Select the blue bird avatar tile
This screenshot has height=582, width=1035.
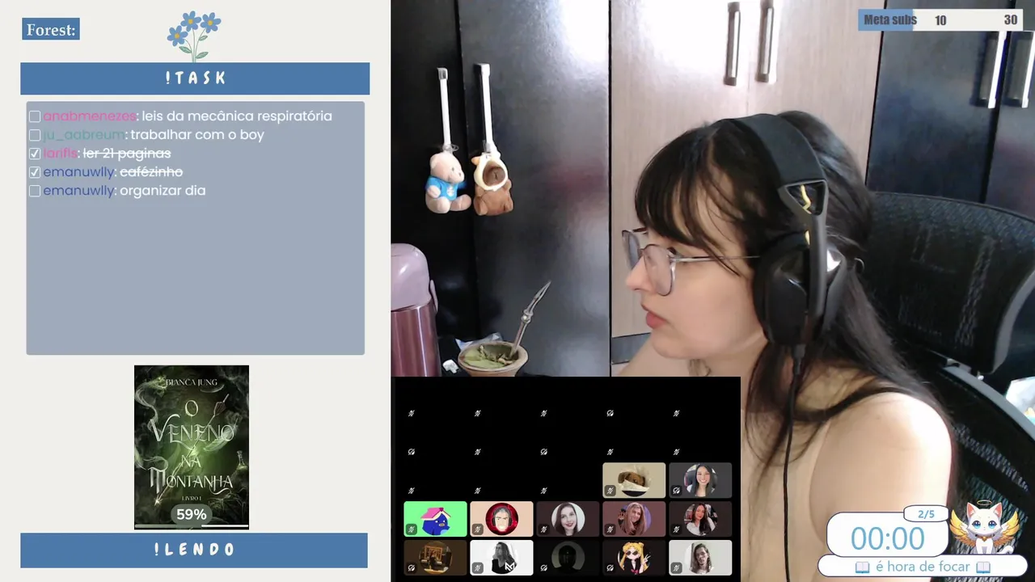(435, 519)
